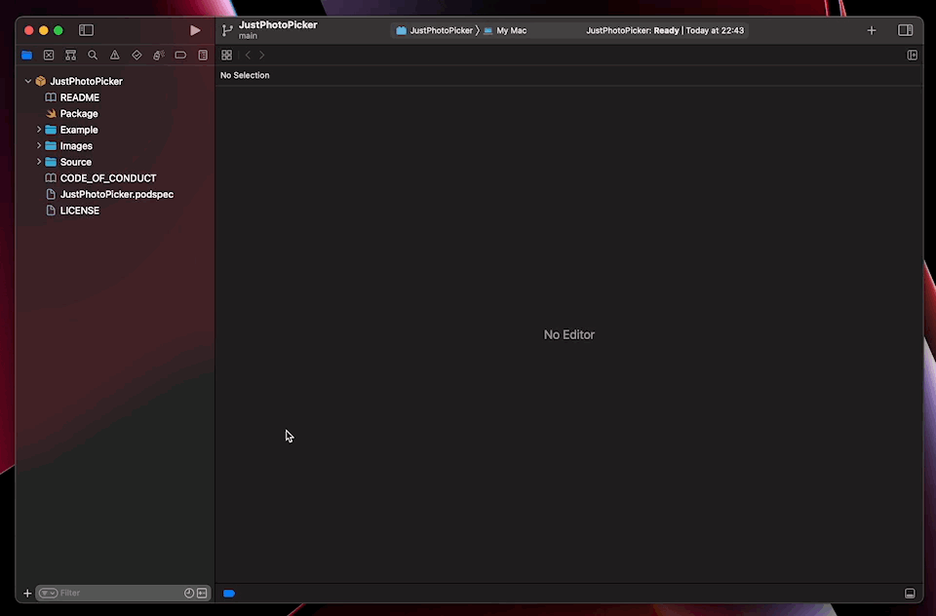
Task: Expand the Images folder
Action: coord(39,145)
